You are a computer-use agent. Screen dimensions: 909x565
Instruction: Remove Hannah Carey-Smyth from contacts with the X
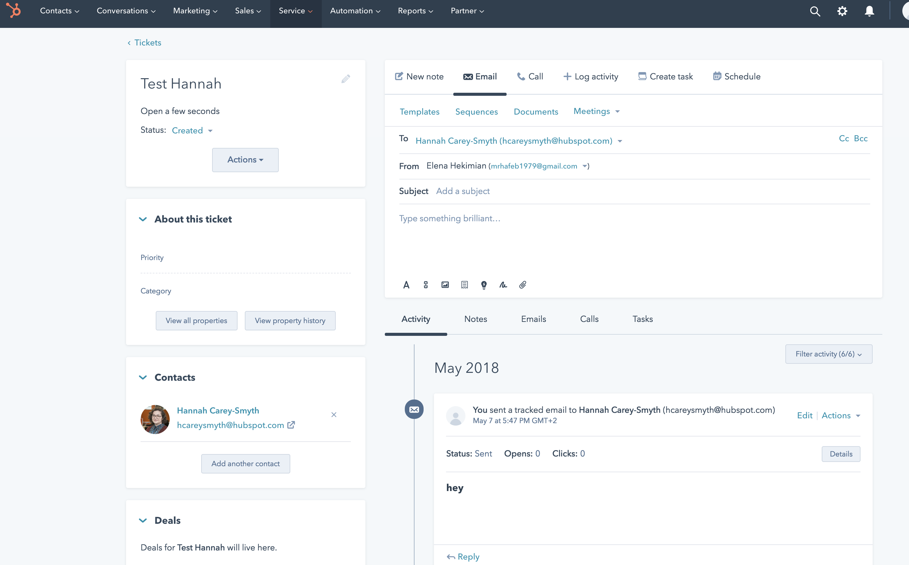point(334,414)
